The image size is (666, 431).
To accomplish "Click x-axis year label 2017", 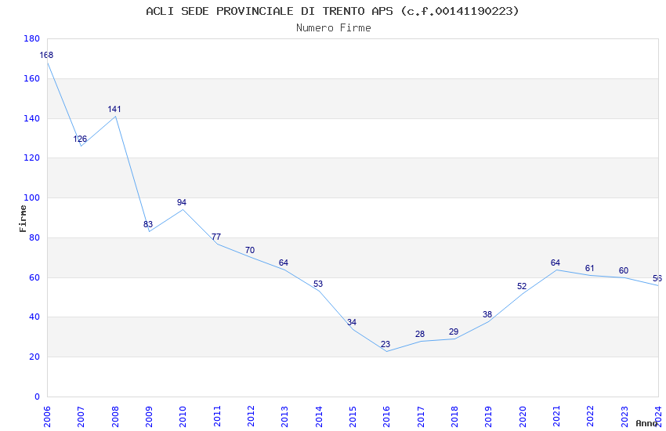I will [x=421, y=417].
